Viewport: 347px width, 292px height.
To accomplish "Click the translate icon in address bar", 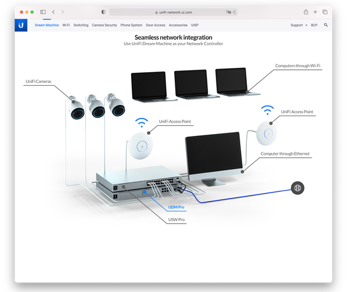I will pyautogui.click(x=228, y=12).
